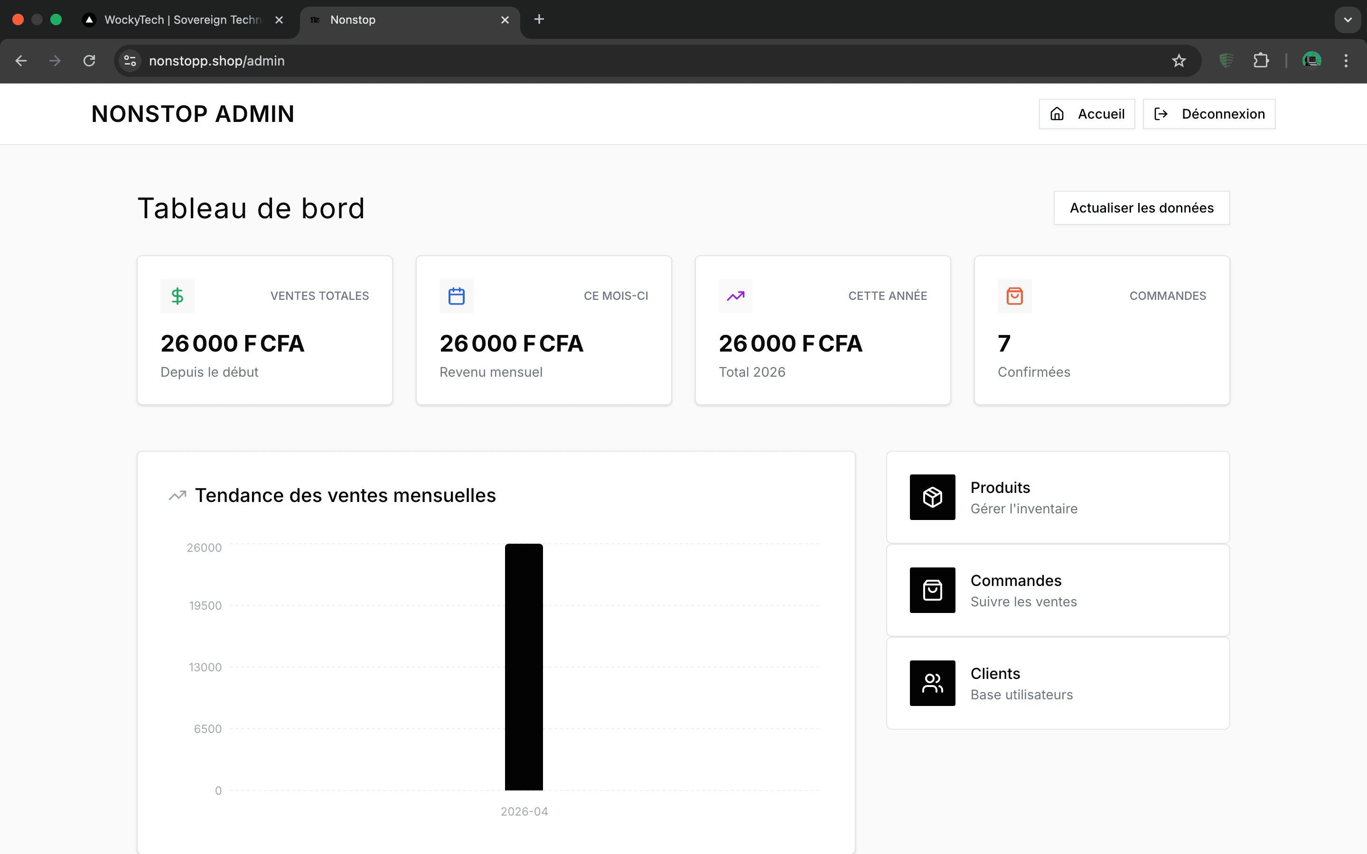Click the Déconnexion button
The height and width of the screenshot is (854, 1367).
coord(1209,114)
